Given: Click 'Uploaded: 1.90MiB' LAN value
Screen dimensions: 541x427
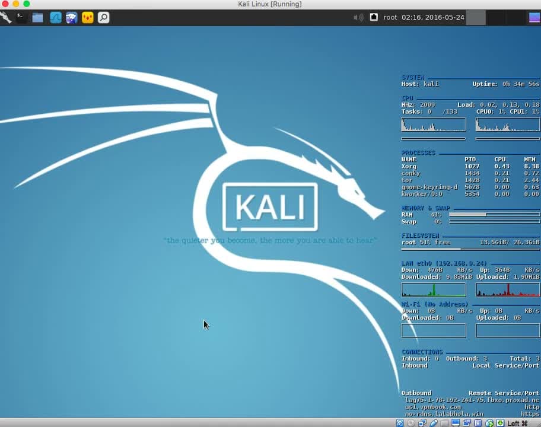Looking at the screenshot, I should 508,276.
